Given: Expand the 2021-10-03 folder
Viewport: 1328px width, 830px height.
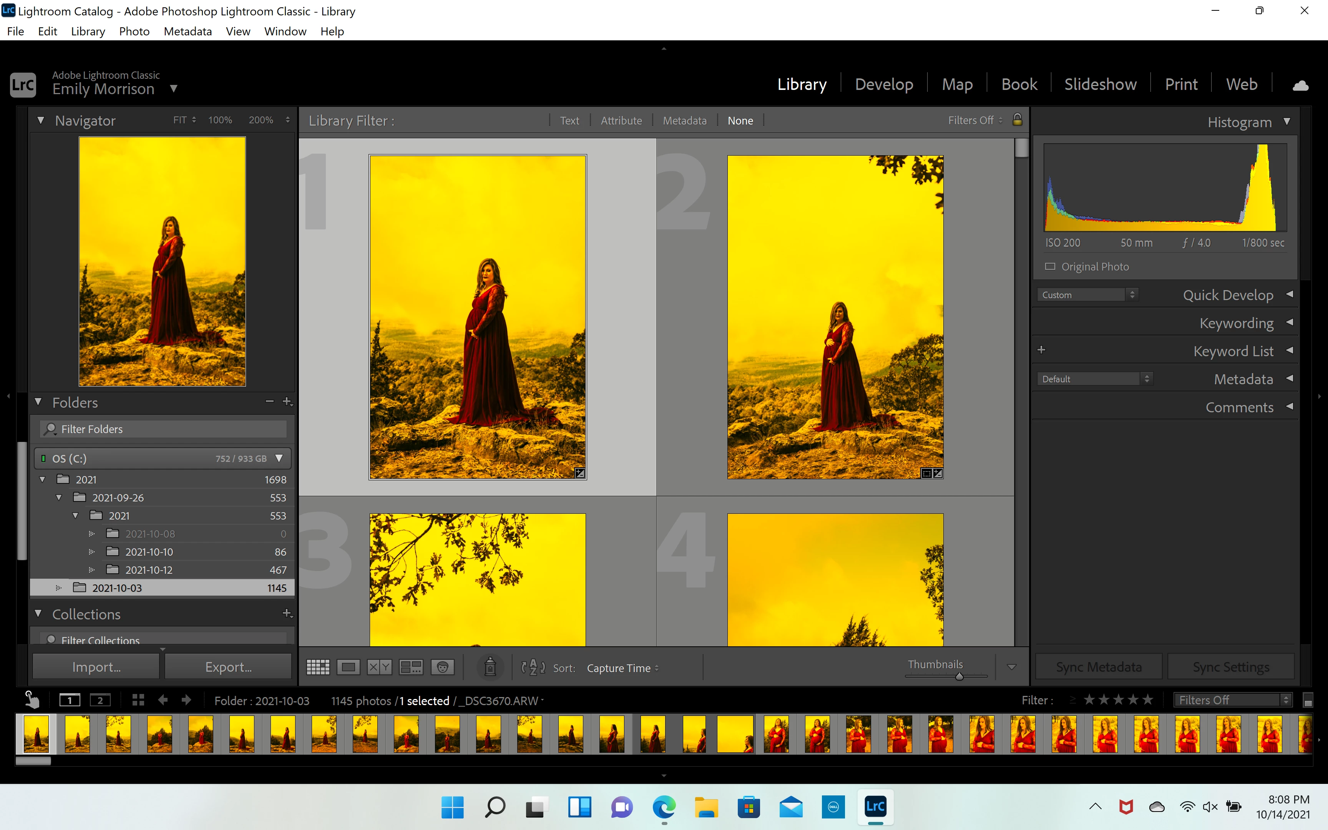Looking at the screenshot, I should tap(59, 588).
